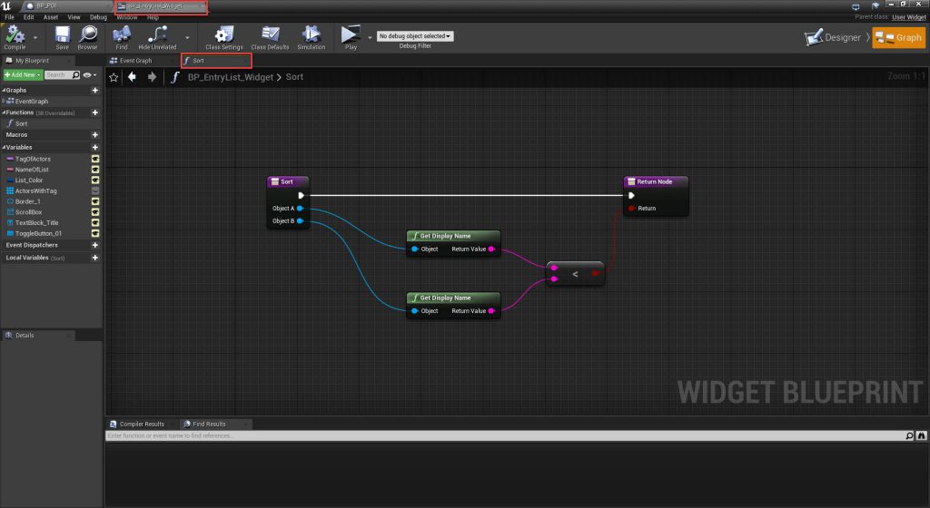Toggle visibility eye for List_Color variable
This screenshot has height=508, width=930.
click(x=95, y=180)
